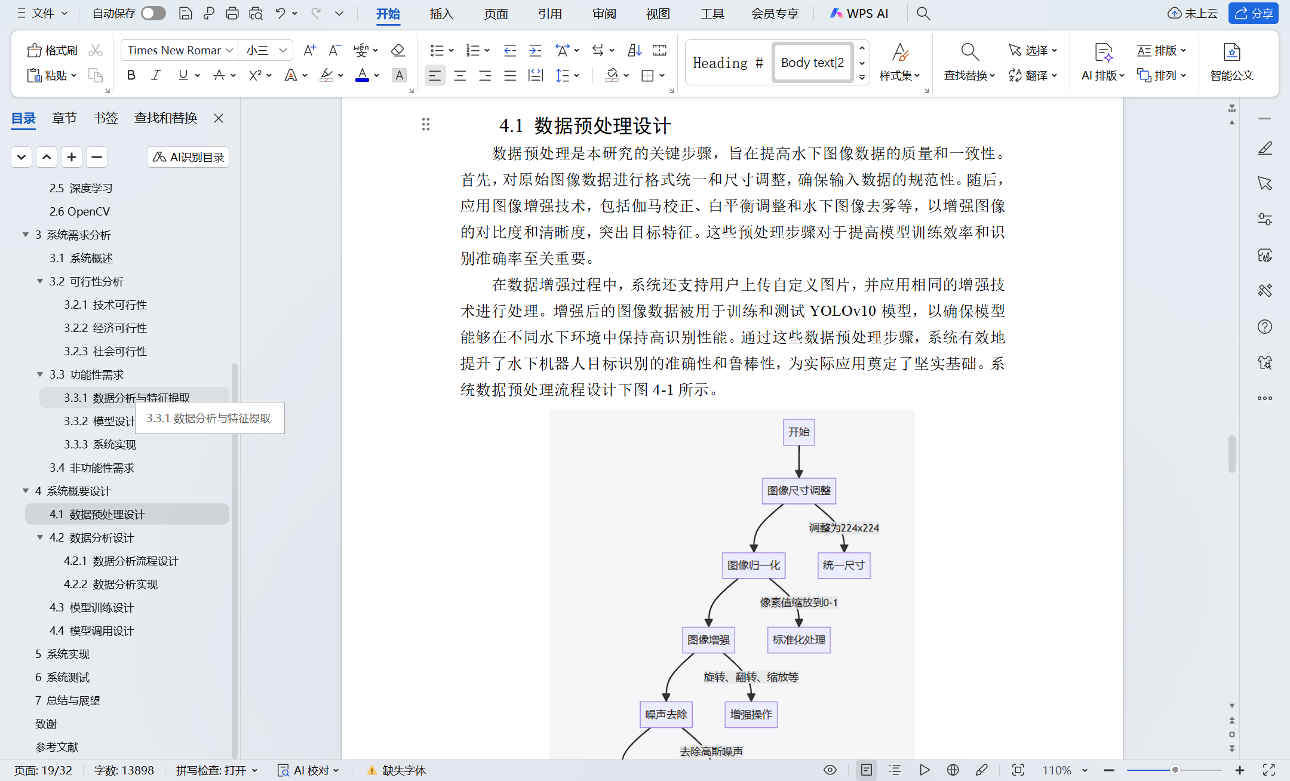The height and width of the screenshot is (781, 1290).
Task: Click the increase font size icon
Action: pyautogui.click(x=309, y=50)
